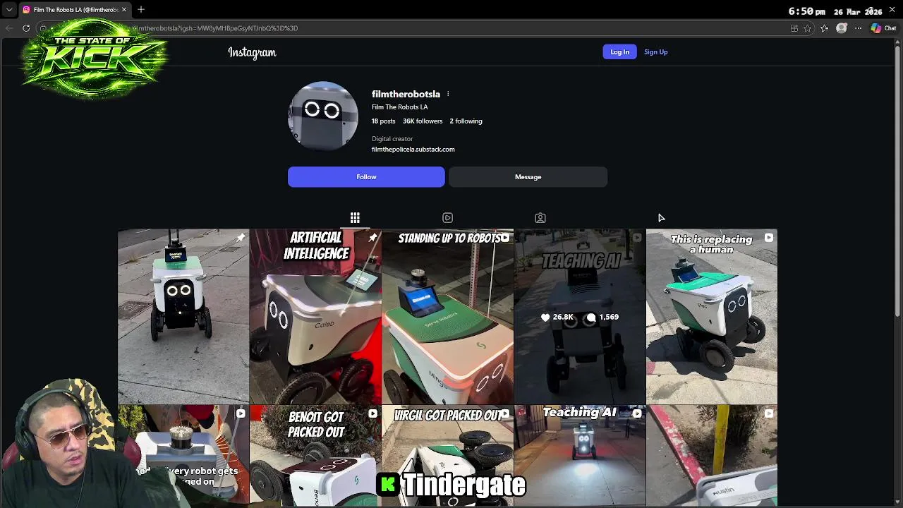
Task: Open the profile options menu beside the username
Action: [447, 94]
